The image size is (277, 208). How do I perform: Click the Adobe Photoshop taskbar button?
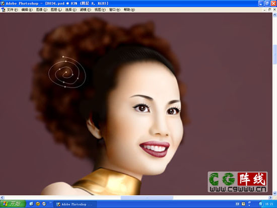point(75,204)
